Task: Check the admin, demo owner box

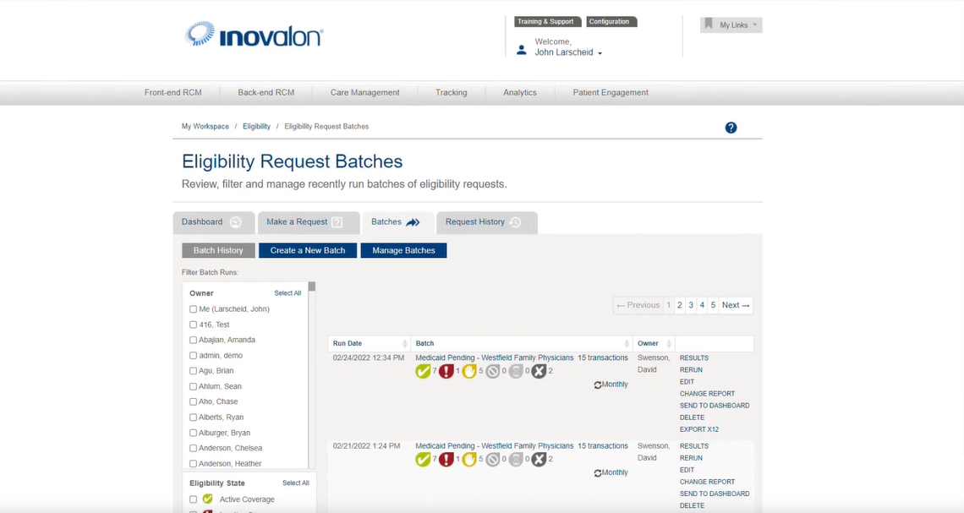Action: pyautogui.click(x=193, y=355)
